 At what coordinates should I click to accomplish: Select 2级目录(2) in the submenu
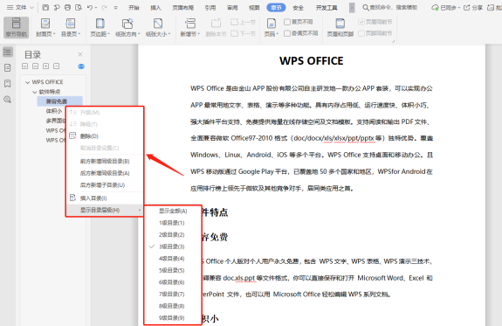pyautogui.click(x=173, y=234)
